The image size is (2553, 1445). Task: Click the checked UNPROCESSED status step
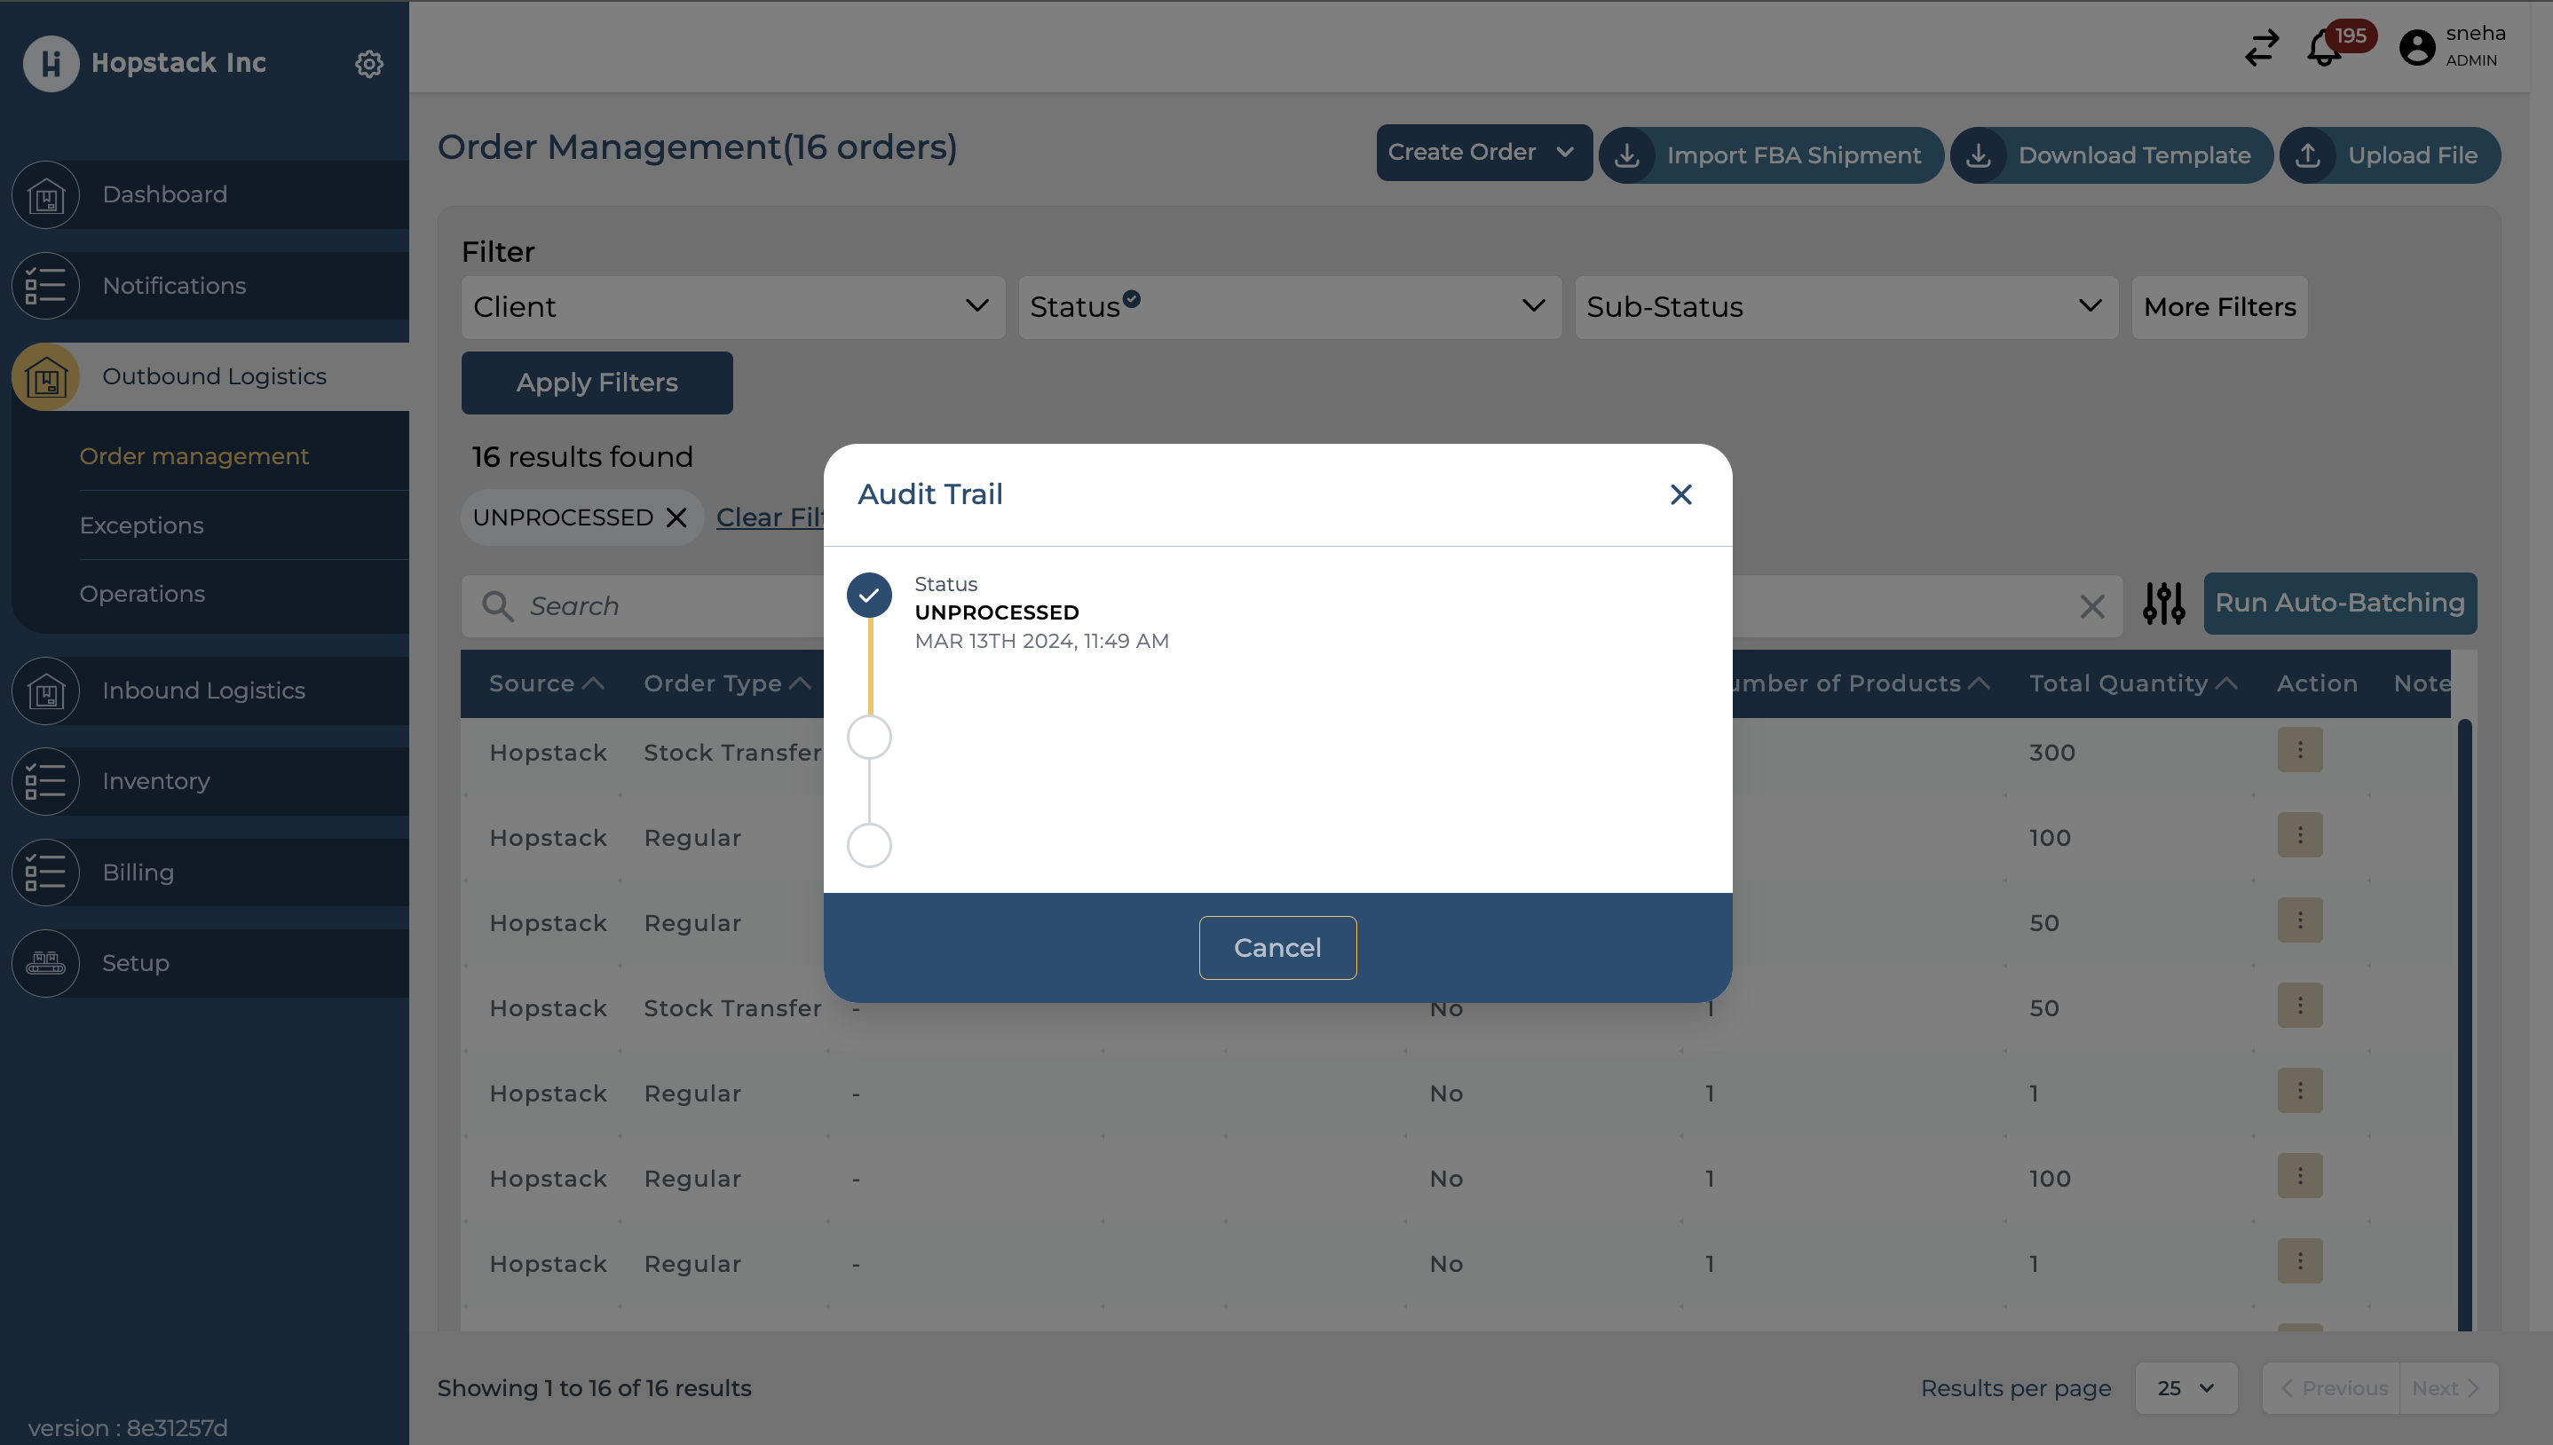[868, 596]
